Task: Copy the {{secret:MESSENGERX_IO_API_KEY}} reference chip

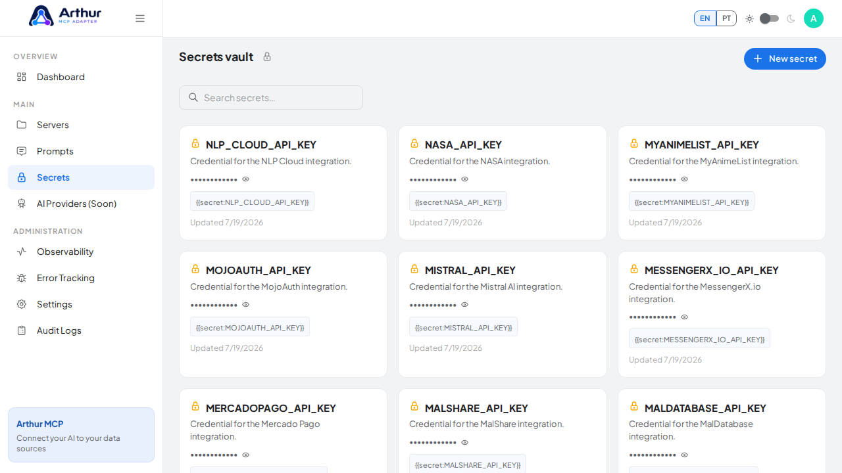Action: click(x=699, y=339)
